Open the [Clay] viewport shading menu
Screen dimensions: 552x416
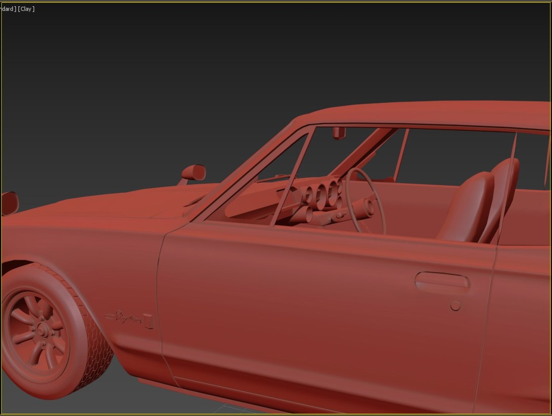[x=26, y=9]
